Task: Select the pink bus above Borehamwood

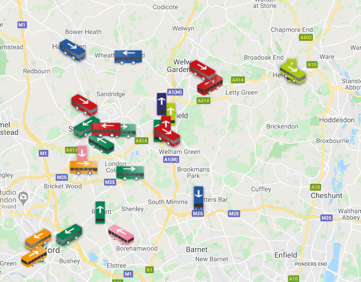Action: pos(121,235)
